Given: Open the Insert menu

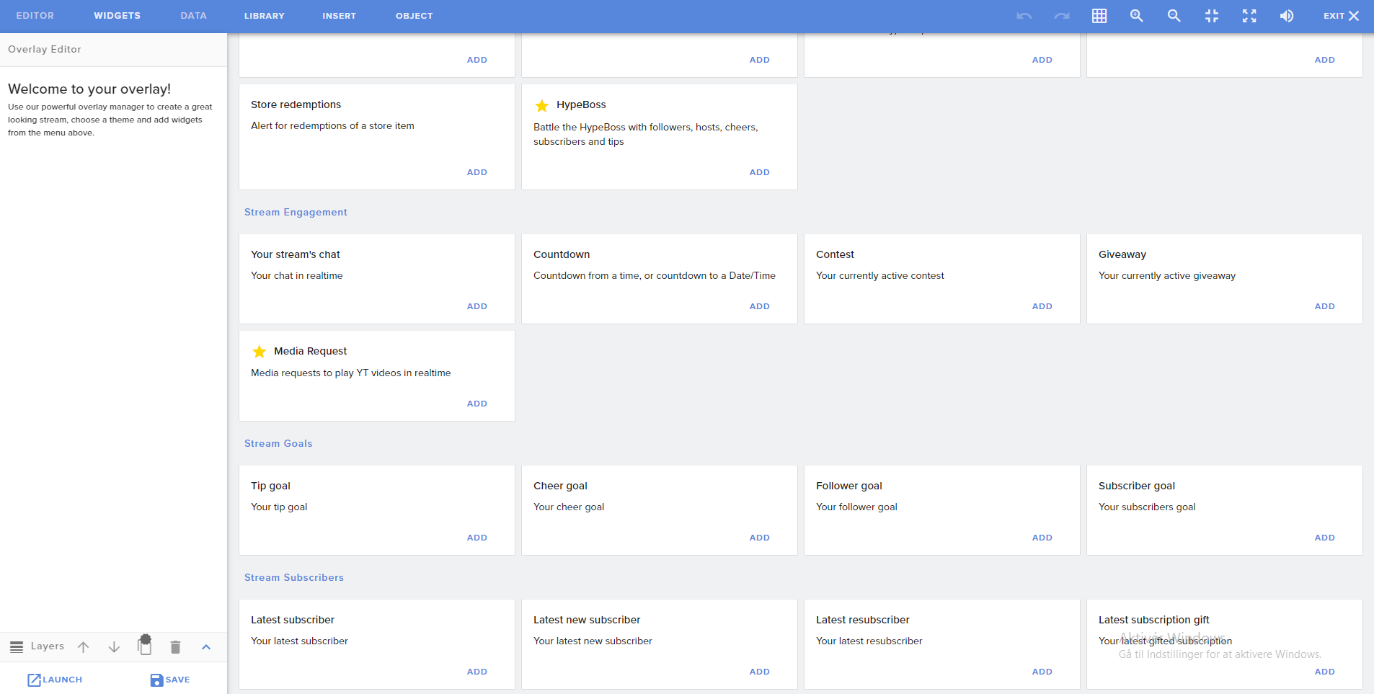Looking at the screenshot, I should [x=339, y=16].
